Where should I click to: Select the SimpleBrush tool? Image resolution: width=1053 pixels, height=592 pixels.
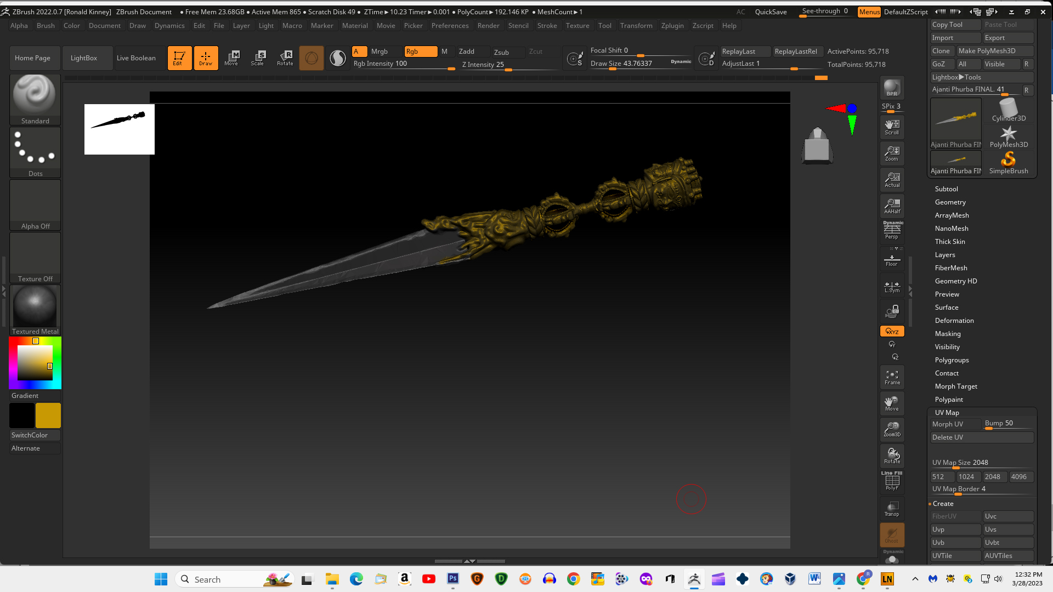1009,163
